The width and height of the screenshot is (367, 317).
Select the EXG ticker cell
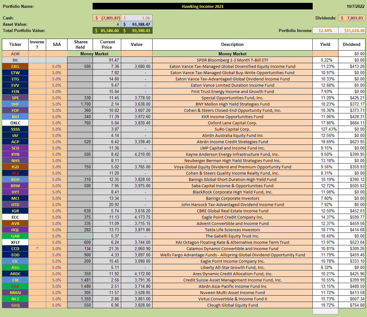click(15, 67)
